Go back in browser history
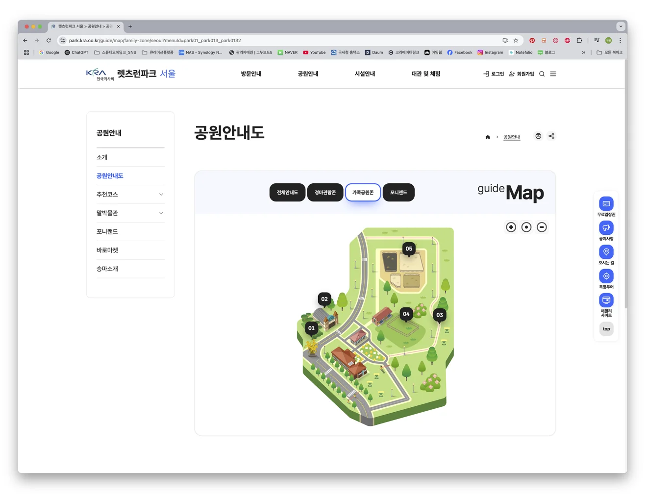This screenshot has width=647, height=496. pyautogui.click(x=25, y=41)
